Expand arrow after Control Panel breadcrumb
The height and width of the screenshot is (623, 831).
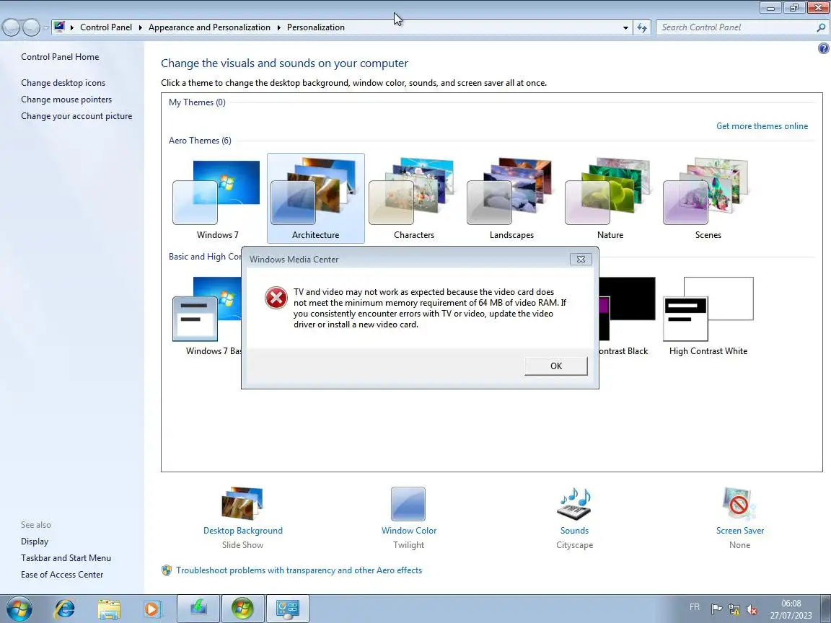[x=141, y=27]
